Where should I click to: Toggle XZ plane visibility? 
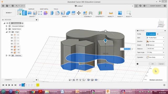(x=12, y=50)
